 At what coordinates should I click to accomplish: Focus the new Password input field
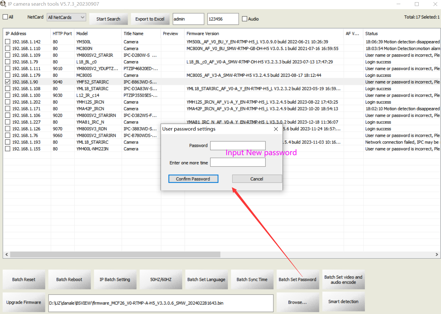[x=238, y=145]
